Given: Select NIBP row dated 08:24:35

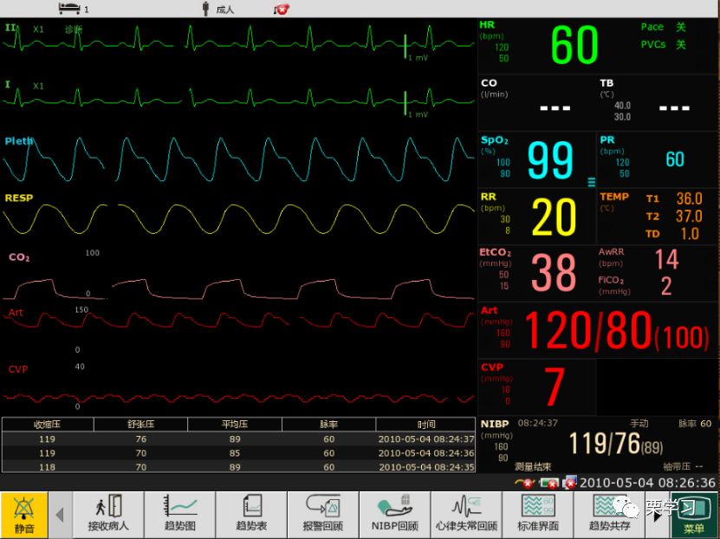Looking at the screenshot, I should point(239,466).
